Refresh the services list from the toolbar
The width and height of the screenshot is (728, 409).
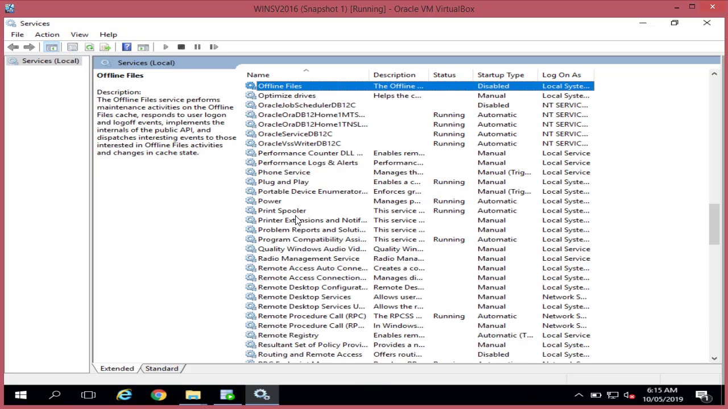[89, 47]
